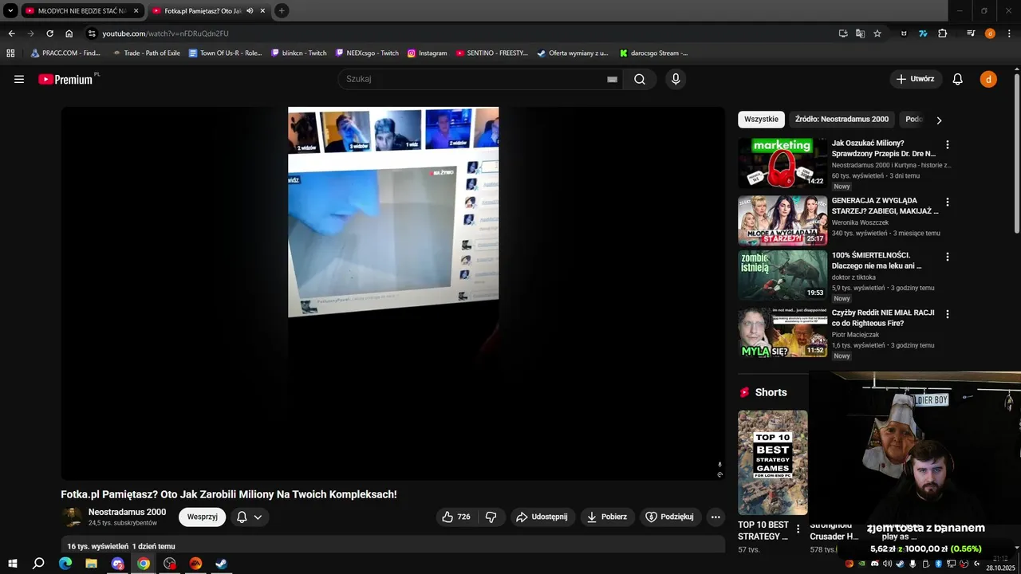Reload the page in Chrome

click(49, 33)
